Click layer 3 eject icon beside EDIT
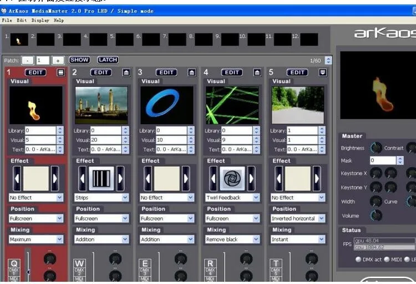This screenshot has width=416, height=284. coord(192,73)
